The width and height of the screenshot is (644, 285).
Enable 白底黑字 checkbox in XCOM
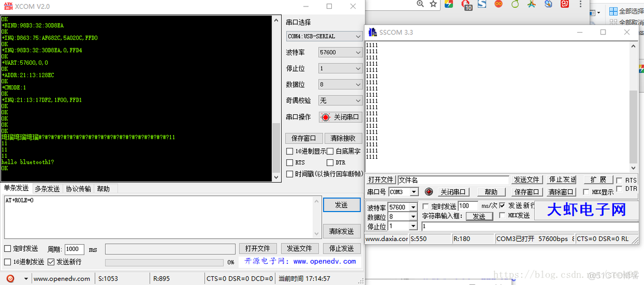click(x=330, y=151)
